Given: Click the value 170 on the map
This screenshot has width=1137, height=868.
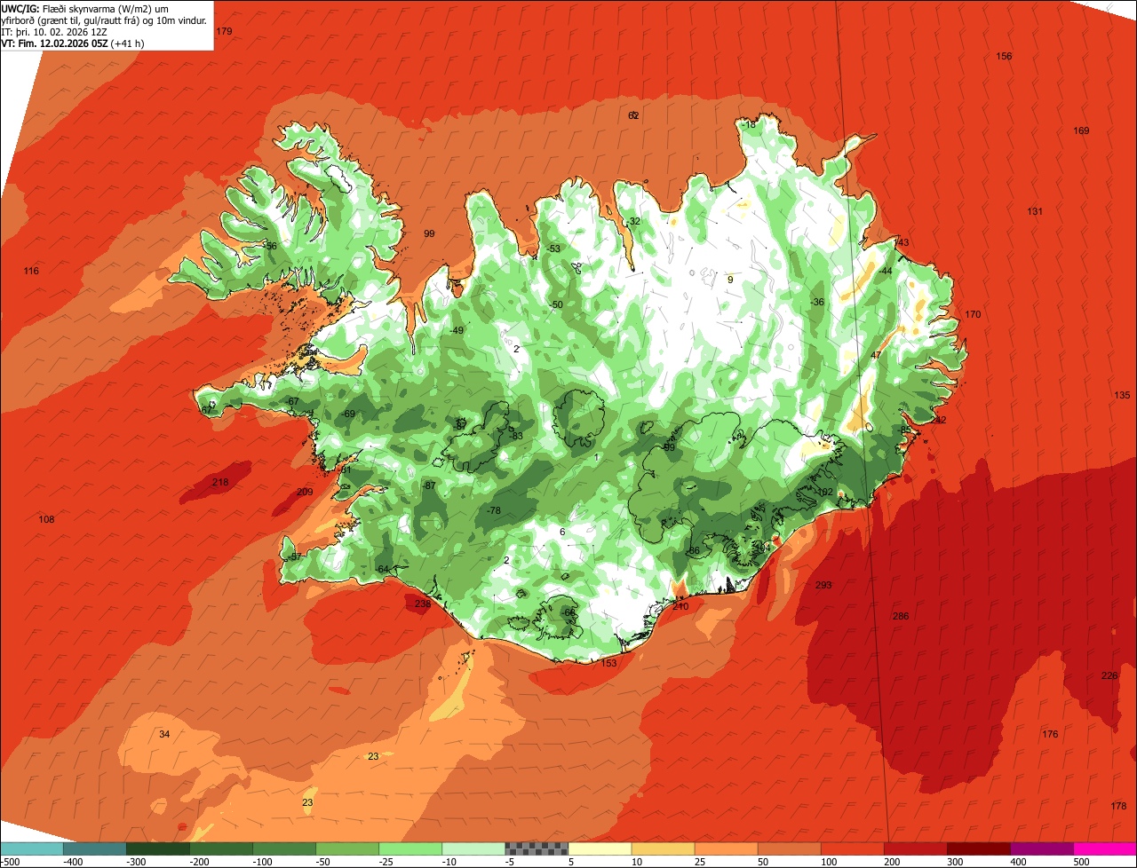Looking at the screenshot, I should pyautogui.click(x=973, y=314).
